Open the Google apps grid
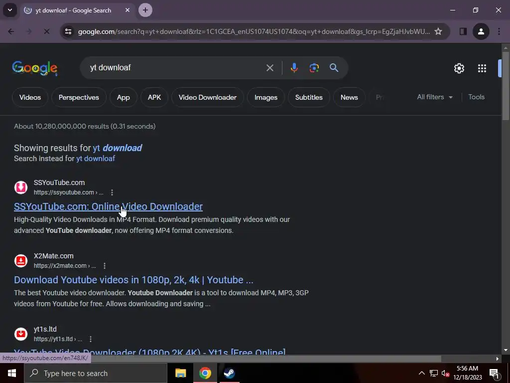The height and width of the screenshot is (383, 510). click(482, 68)
